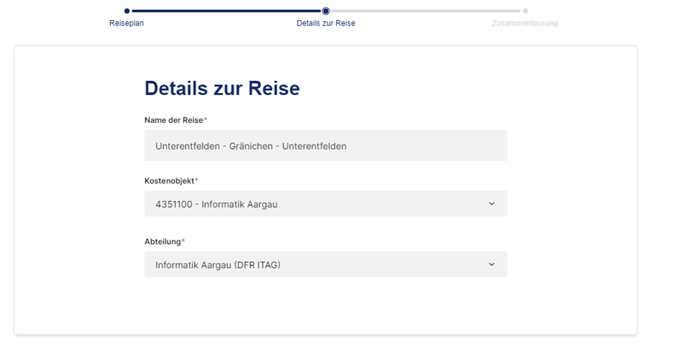Click the filled progress line after Reiseplan
Image resolution: width=677 pixels, height=349 pixels.
click(226, 11)
